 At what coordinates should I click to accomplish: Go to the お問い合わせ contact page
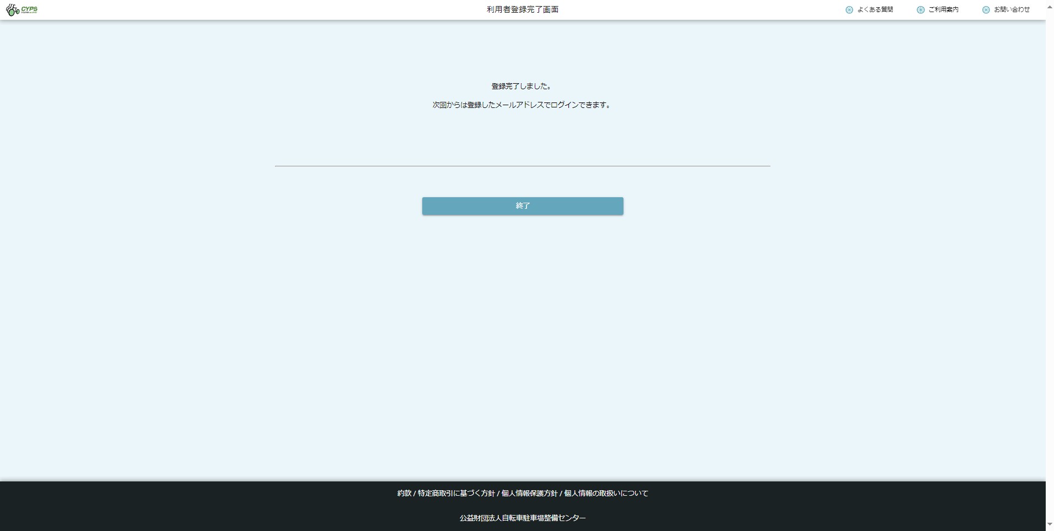[1012, 10]
